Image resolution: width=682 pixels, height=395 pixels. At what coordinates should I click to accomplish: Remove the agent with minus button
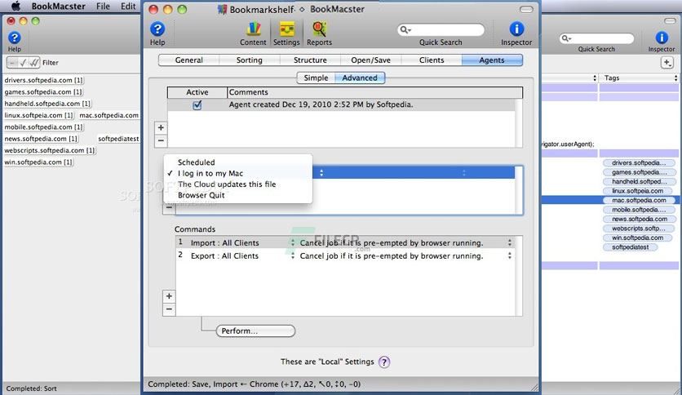(x=161, y=140)
